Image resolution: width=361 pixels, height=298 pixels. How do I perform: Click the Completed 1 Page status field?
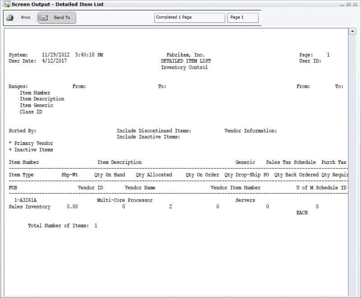click(x=189, y=18)
